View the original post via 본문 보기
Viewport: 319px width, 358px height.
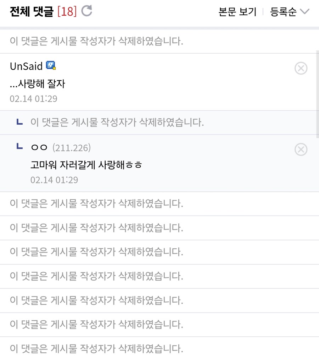(x=237, y=12)
